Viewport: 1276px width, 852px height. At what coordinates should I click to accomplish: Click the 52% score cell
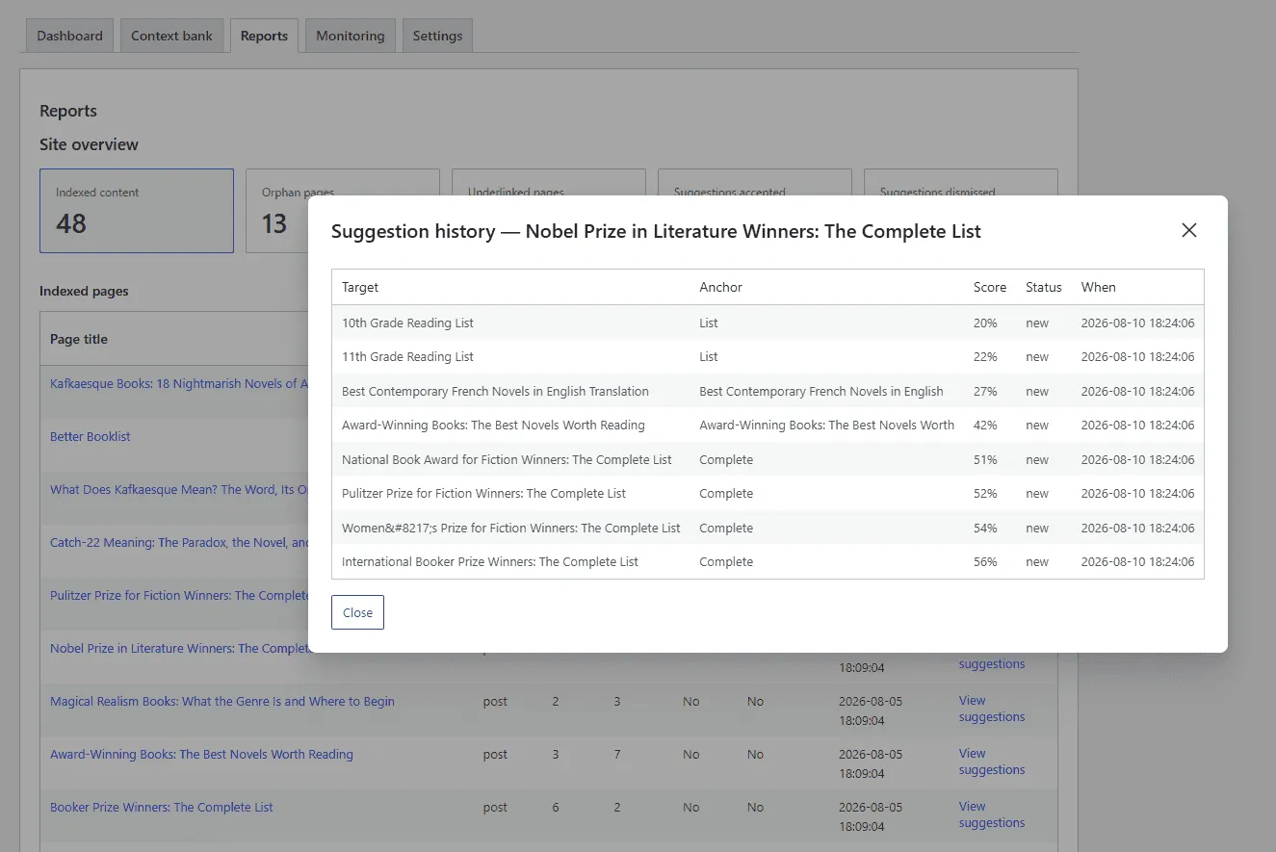[985, 493]
